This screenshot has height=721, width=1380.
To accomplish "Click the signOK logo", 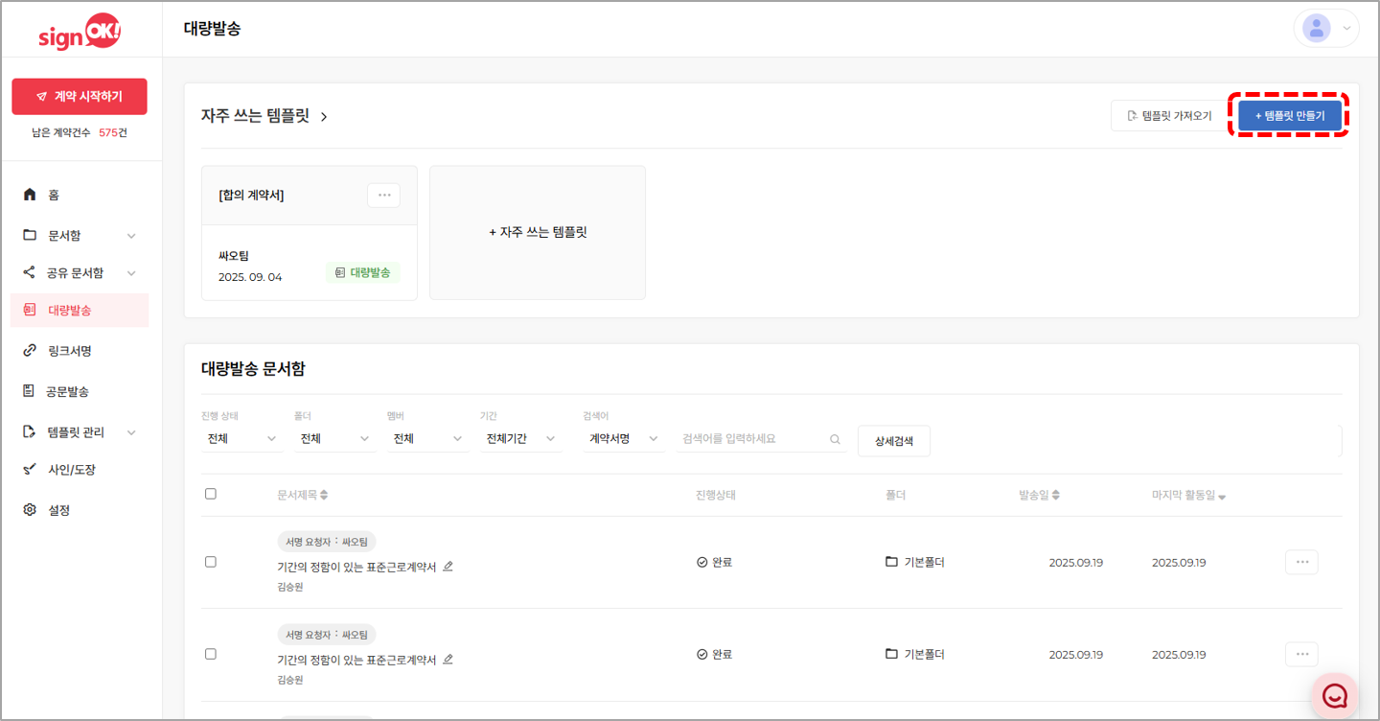I will click(x=80, y=33).
